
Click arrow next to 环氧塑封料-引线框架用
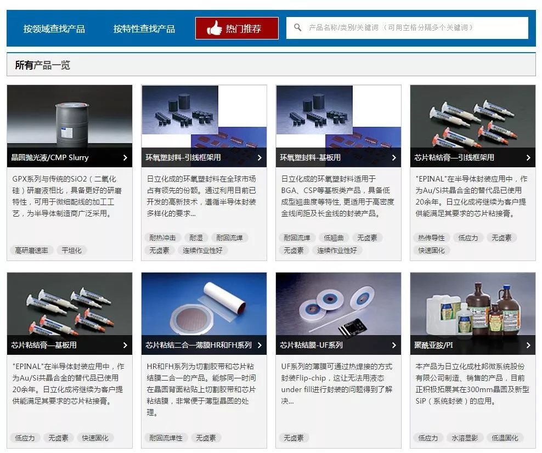[259, 157]
